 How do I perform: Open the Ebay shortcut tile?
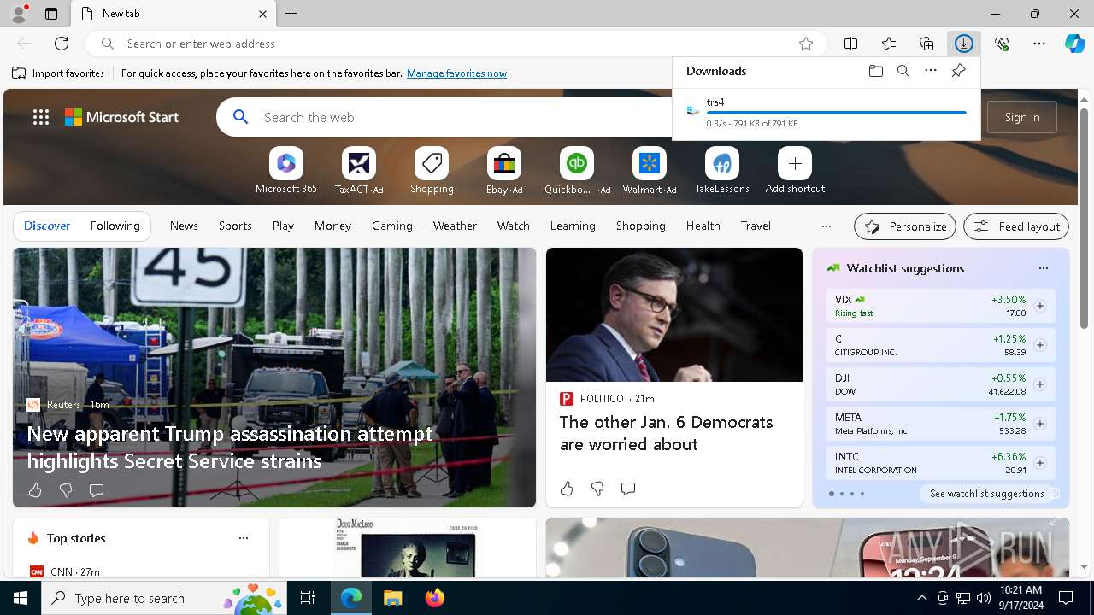pos(504,171)
